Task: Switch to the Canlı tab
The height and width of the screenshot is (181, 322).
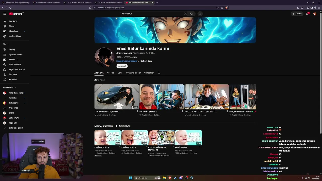Action: click(x=120, y=73)
